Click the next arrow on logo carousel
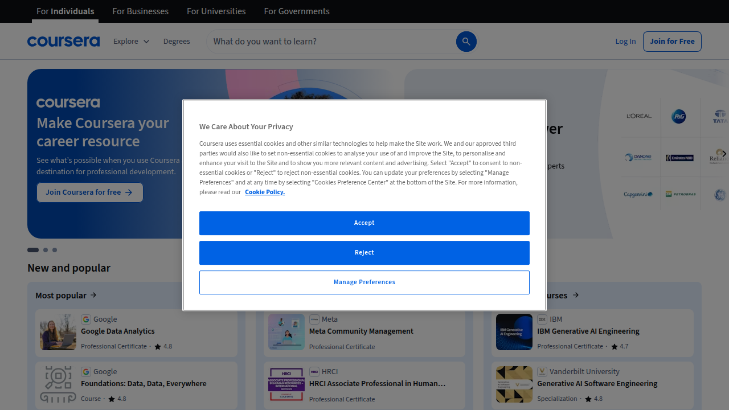 coord(724,154)
